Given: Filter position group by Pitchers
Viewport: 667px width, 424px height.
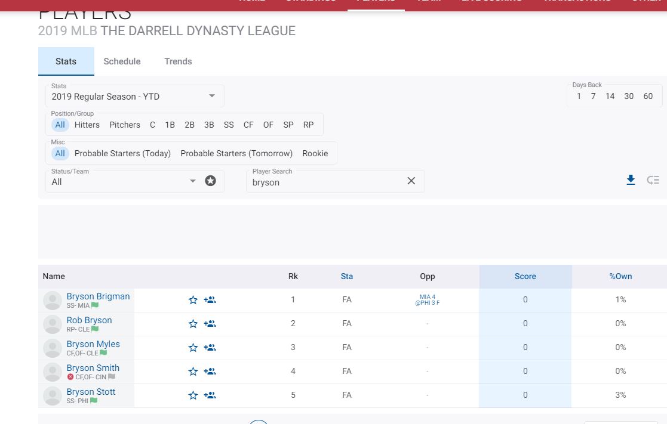Looking at the screenshot, I should click(125, 125).
